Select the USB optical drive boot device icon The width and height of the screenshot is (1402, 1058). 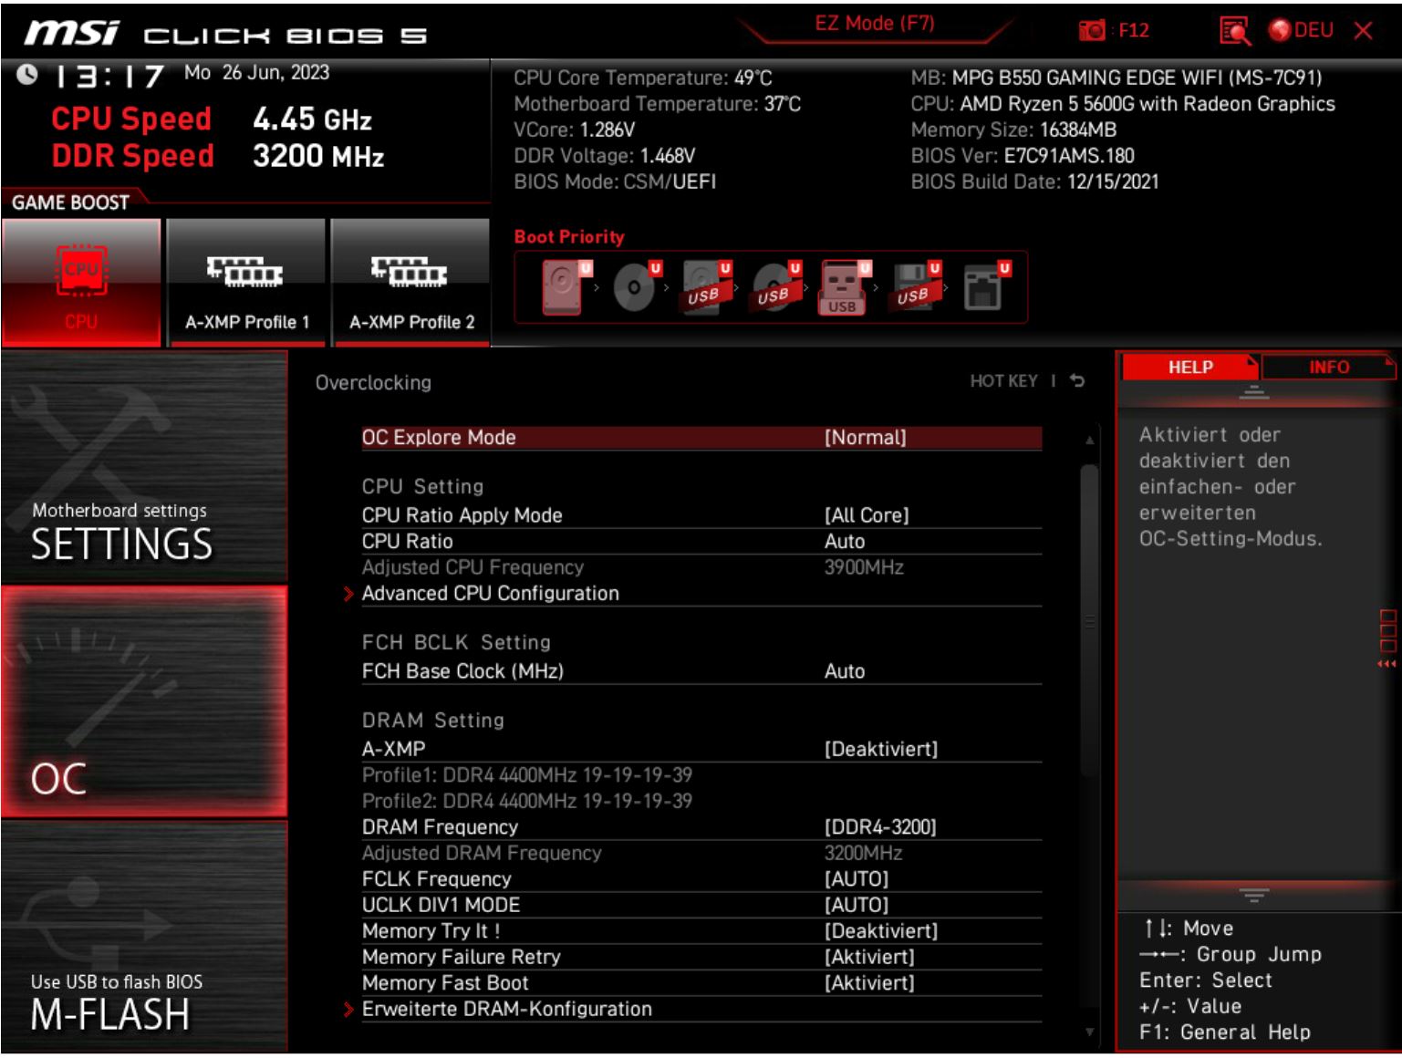(x=775, y=286)
